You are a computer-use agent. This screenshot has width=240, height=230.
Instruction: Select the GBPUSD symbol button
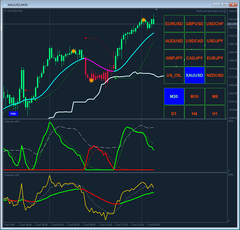[x=194, y=24]
